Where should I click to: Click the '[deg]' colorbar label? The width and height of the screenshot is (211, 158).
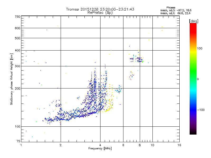tap(194, 21)
